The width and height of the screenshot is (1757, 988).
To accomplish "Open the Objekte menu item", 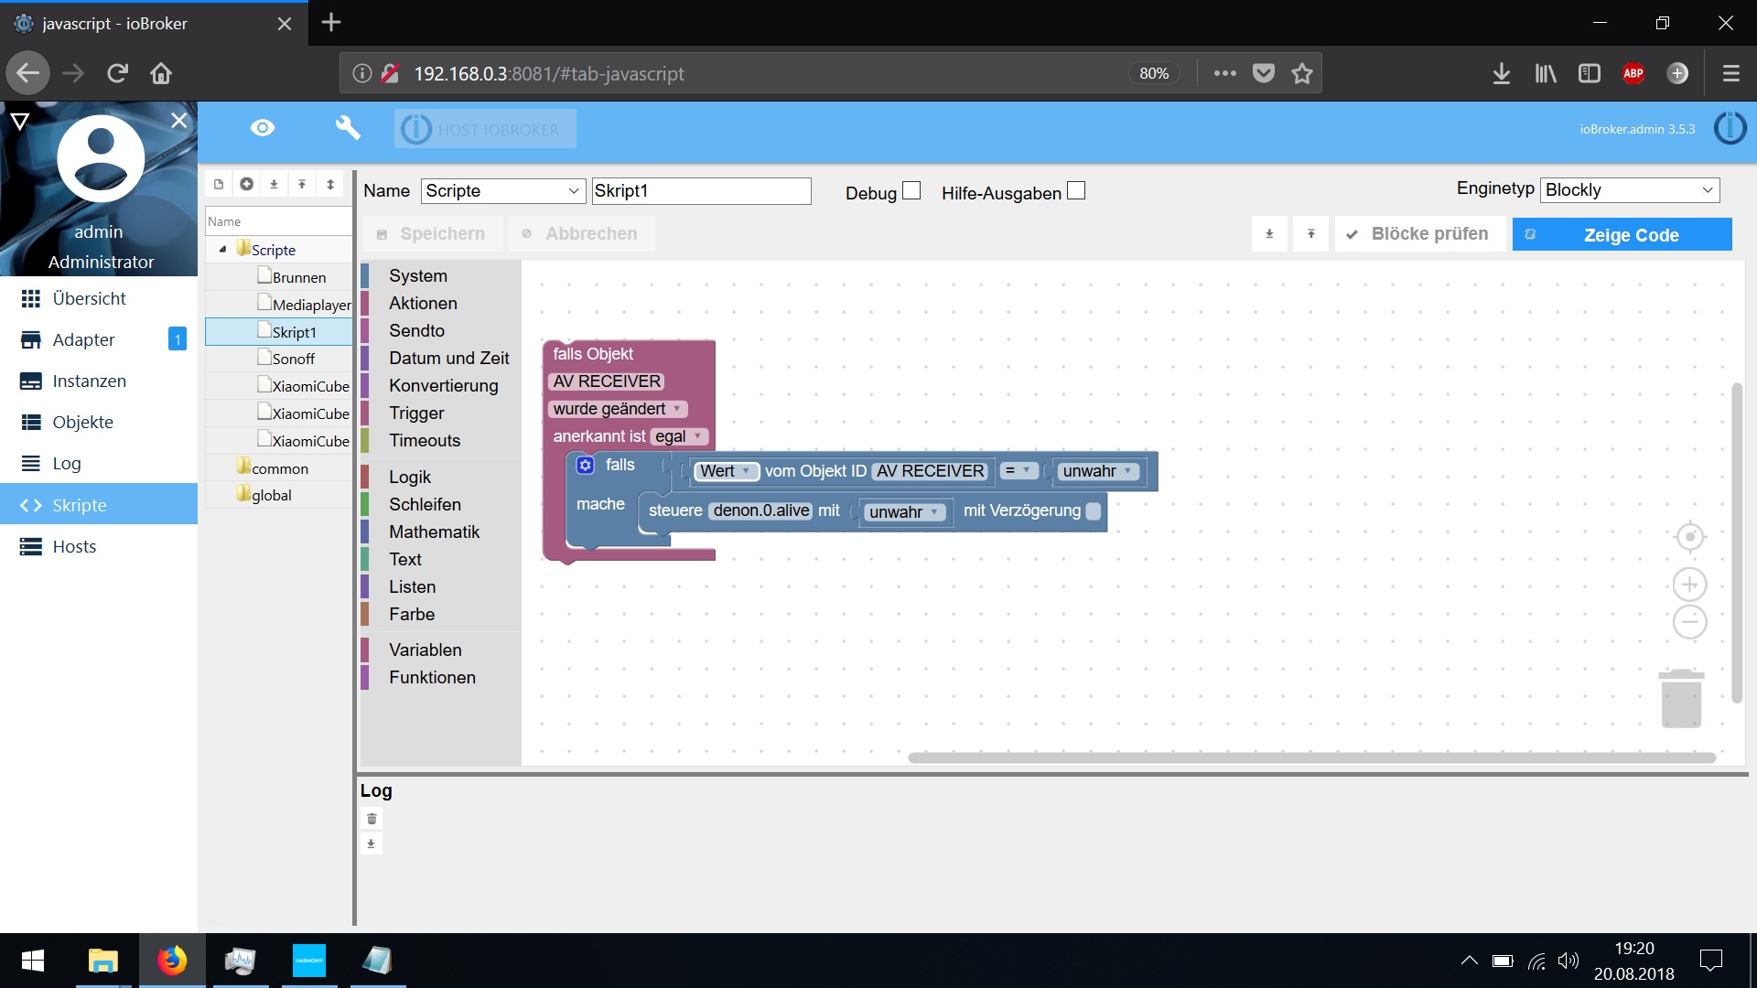I will pyautogui.click(x=99, y=422).
